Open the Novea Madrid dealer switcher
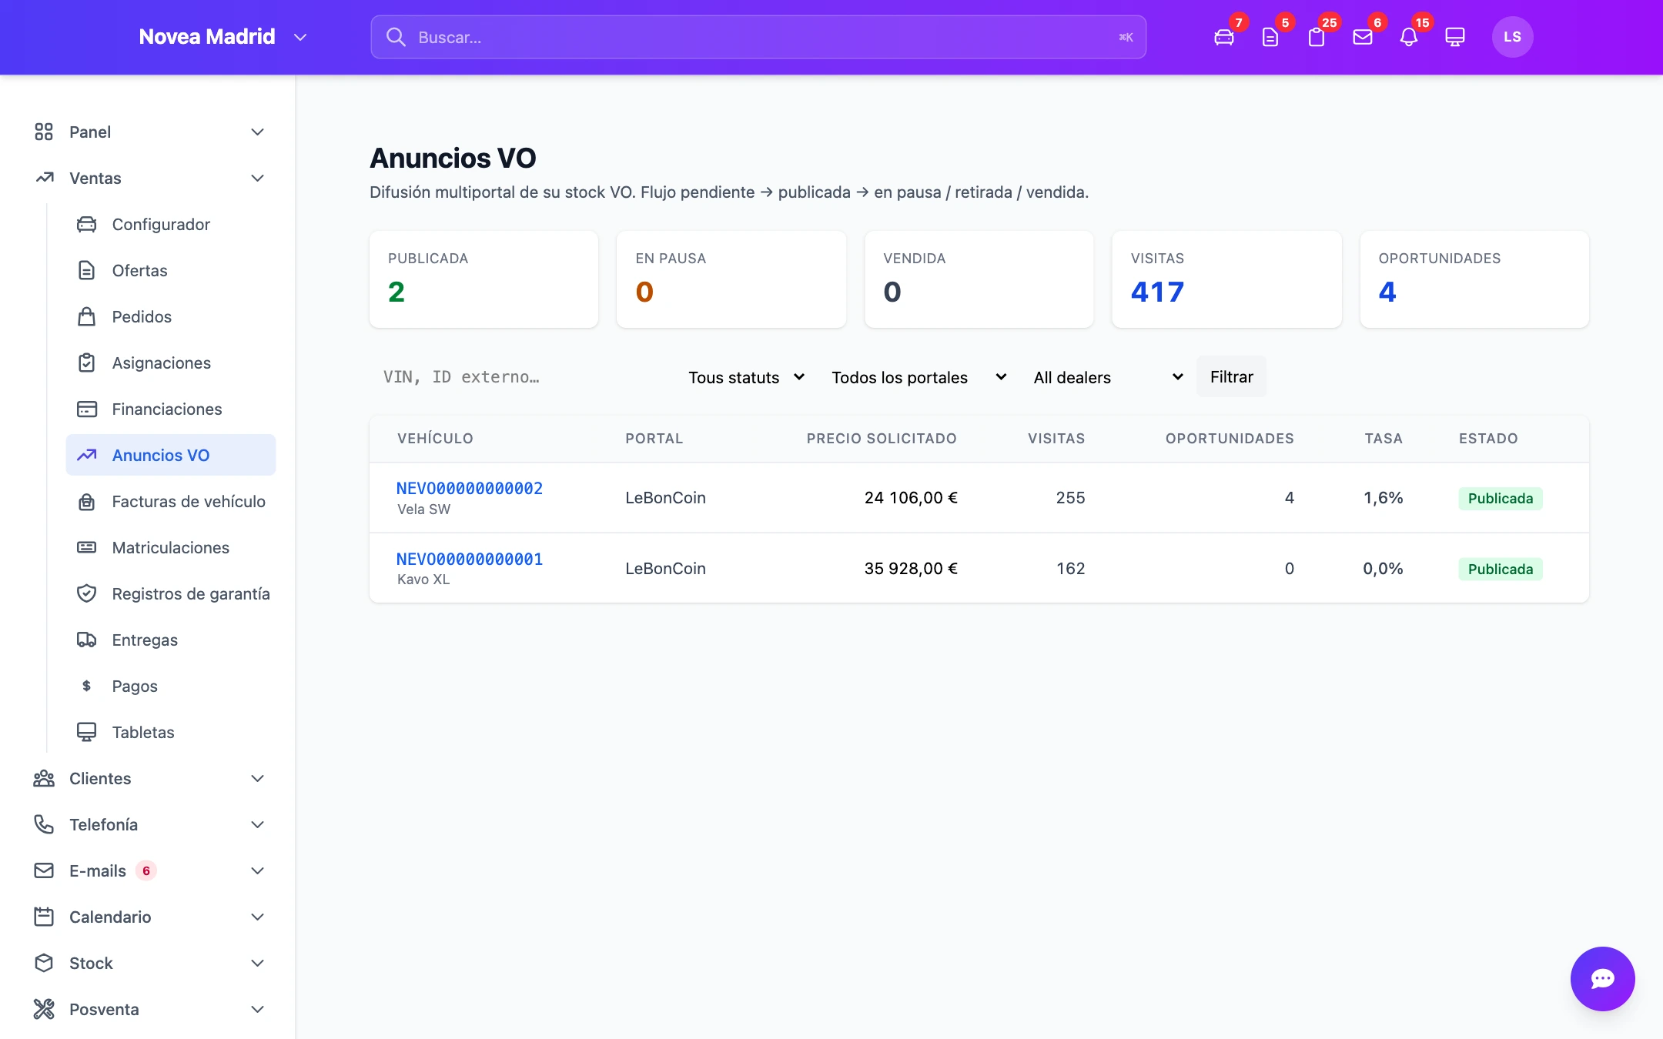The height and width of the screenshot is (1039, 1663). click(223, 37)
